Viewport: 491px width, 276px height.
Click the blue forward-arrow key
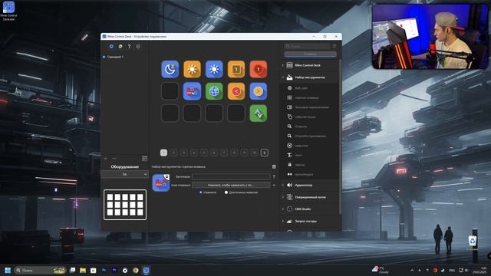coord(259,91)
